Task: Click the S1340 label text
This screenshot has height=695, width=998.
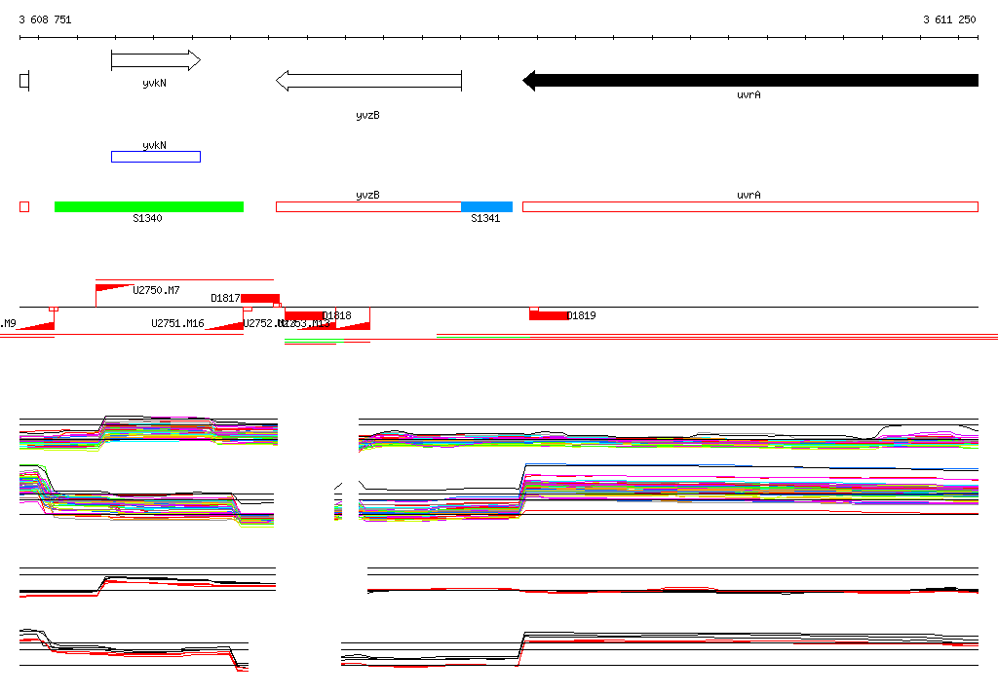Action: click(x=148, y=218)
